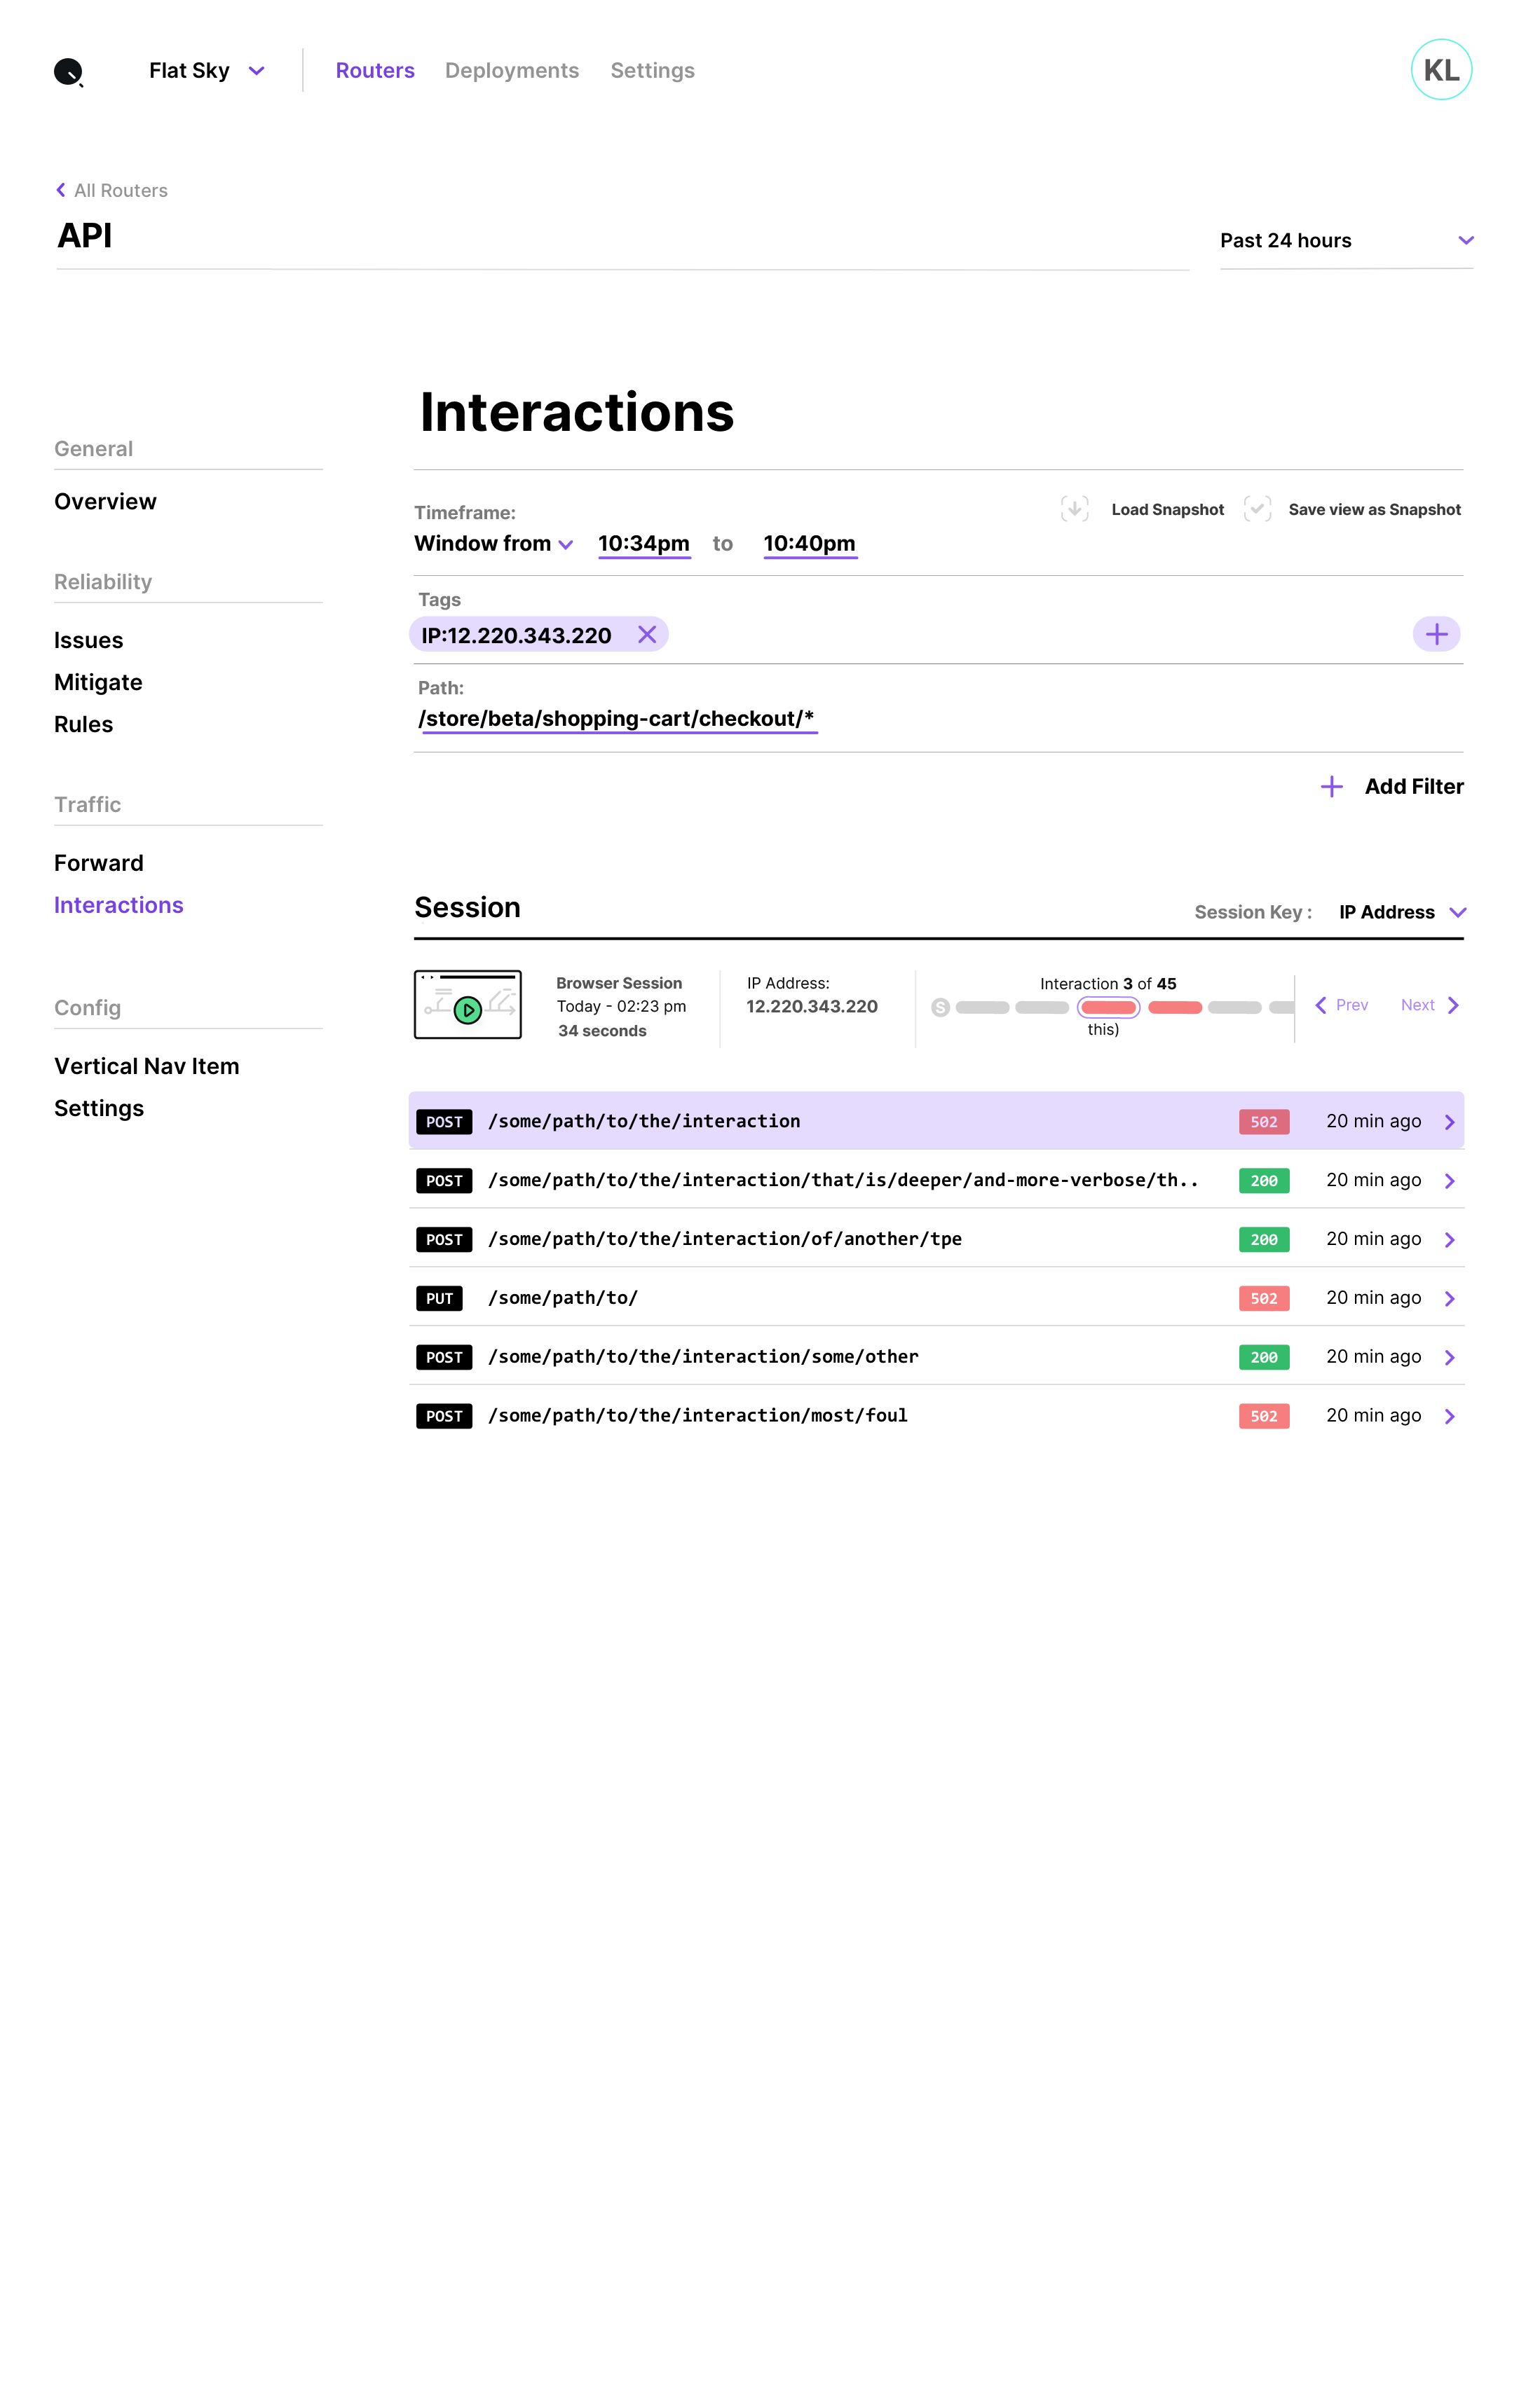The image size is (1526, 2408).
Task: Click the black app logo icon
Action: (68, 71)
